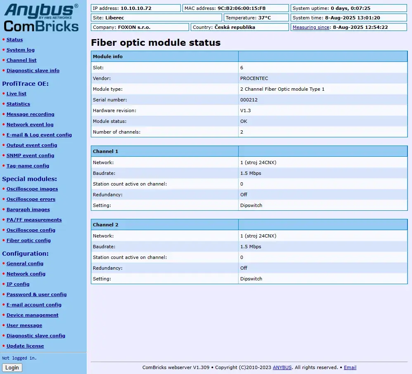This screenshot has height=374, width=412.
Task: Click the Measuring since link
Action: [311, 27]
